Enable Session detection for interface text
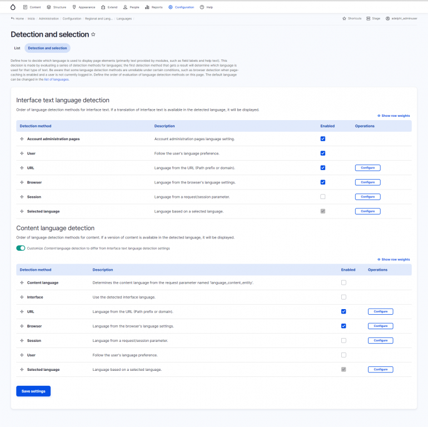This screenshot has height=427, width=428. [323, 197]
